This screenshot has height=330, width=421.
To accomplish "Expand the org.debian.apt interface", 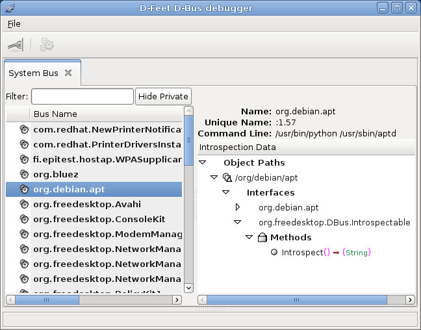I will click(x=237, y=207).
